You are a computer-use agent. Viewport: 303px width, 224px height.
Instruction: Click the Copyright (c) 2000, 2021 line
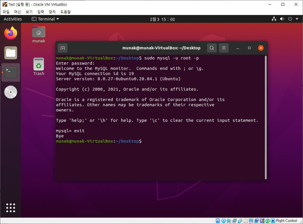[x=127, y=89]
